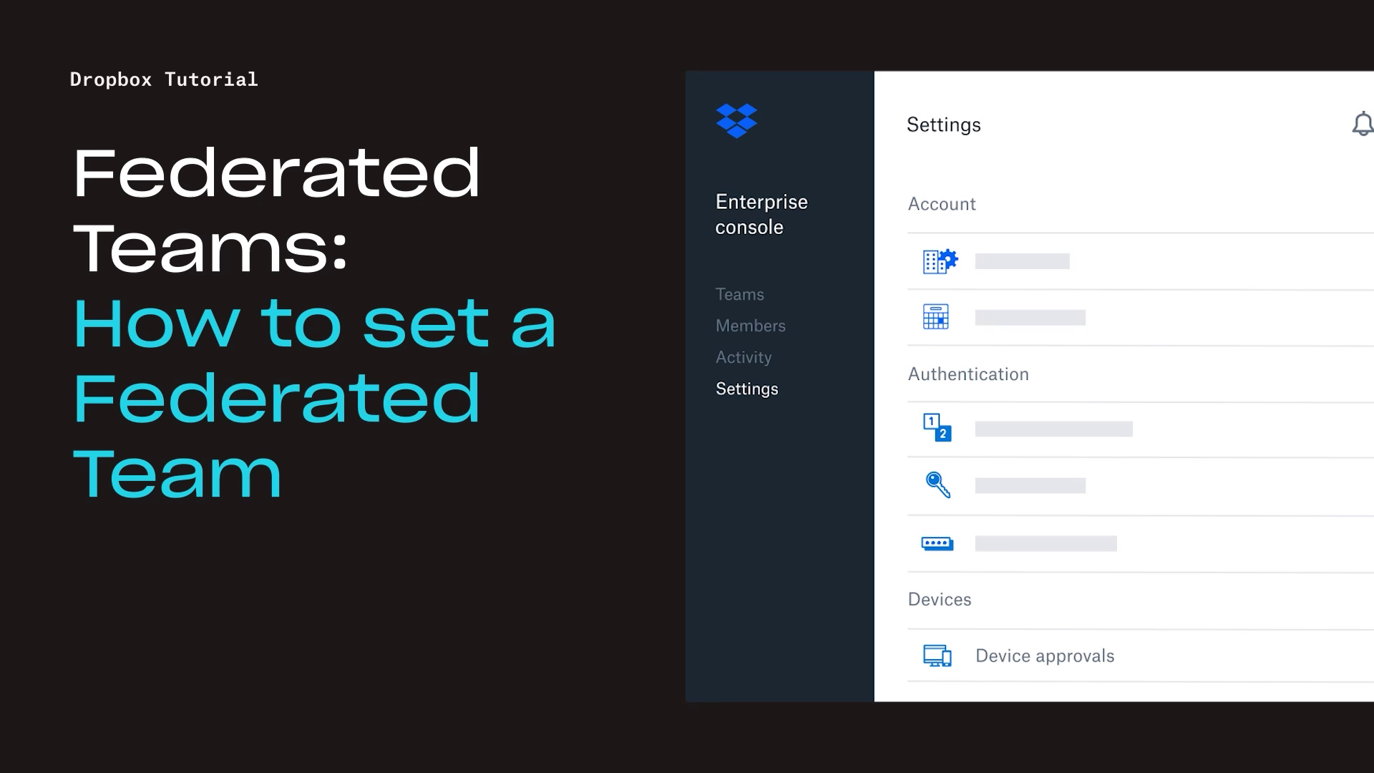The width and height of the screenshot is (1374, 773).
Task: Expand the Authentication section
Action: (968, 374)
